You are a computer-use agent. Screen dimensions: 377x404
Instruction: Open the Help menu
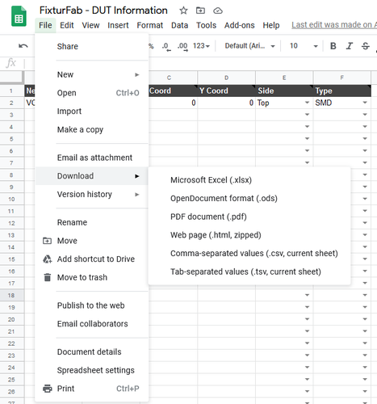point(271,25)
